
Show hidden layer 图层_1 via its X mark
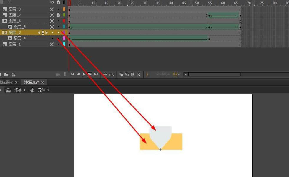52,44
